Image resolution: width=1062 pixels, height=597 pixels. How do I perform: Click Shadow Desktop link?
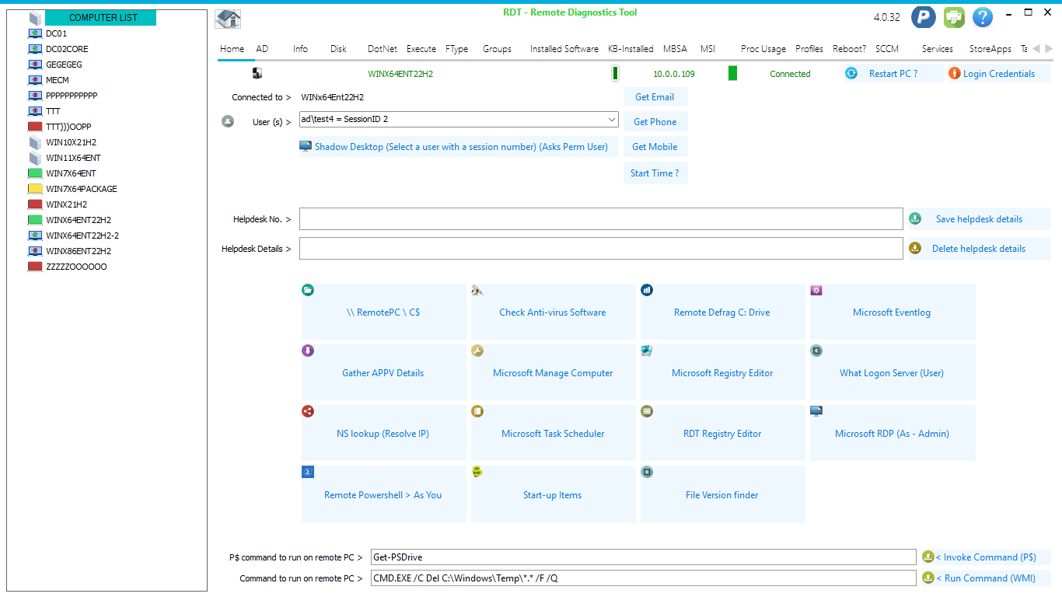pyautogui.click(x=459, y=146)
